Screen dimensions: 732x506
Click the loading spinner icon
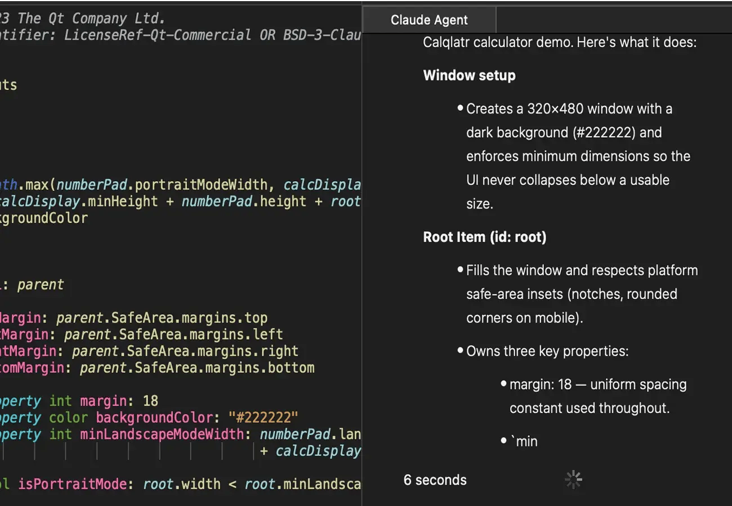click(573, 480)
